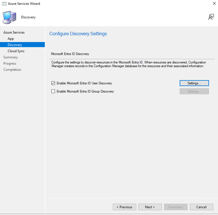The width and height of the screenshot is (218, 215).
Task: Select the Summary step in the sidebar
Action: click(10, 57)
